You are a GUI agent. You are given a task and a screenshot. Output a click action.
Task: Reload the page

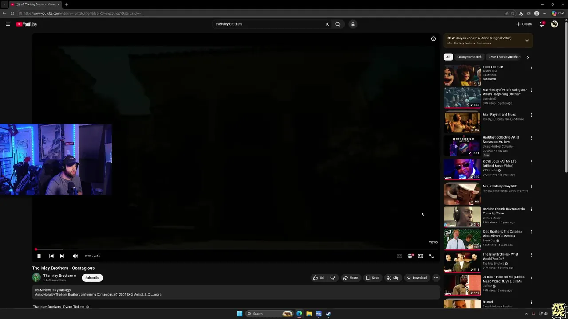[12, 13]
